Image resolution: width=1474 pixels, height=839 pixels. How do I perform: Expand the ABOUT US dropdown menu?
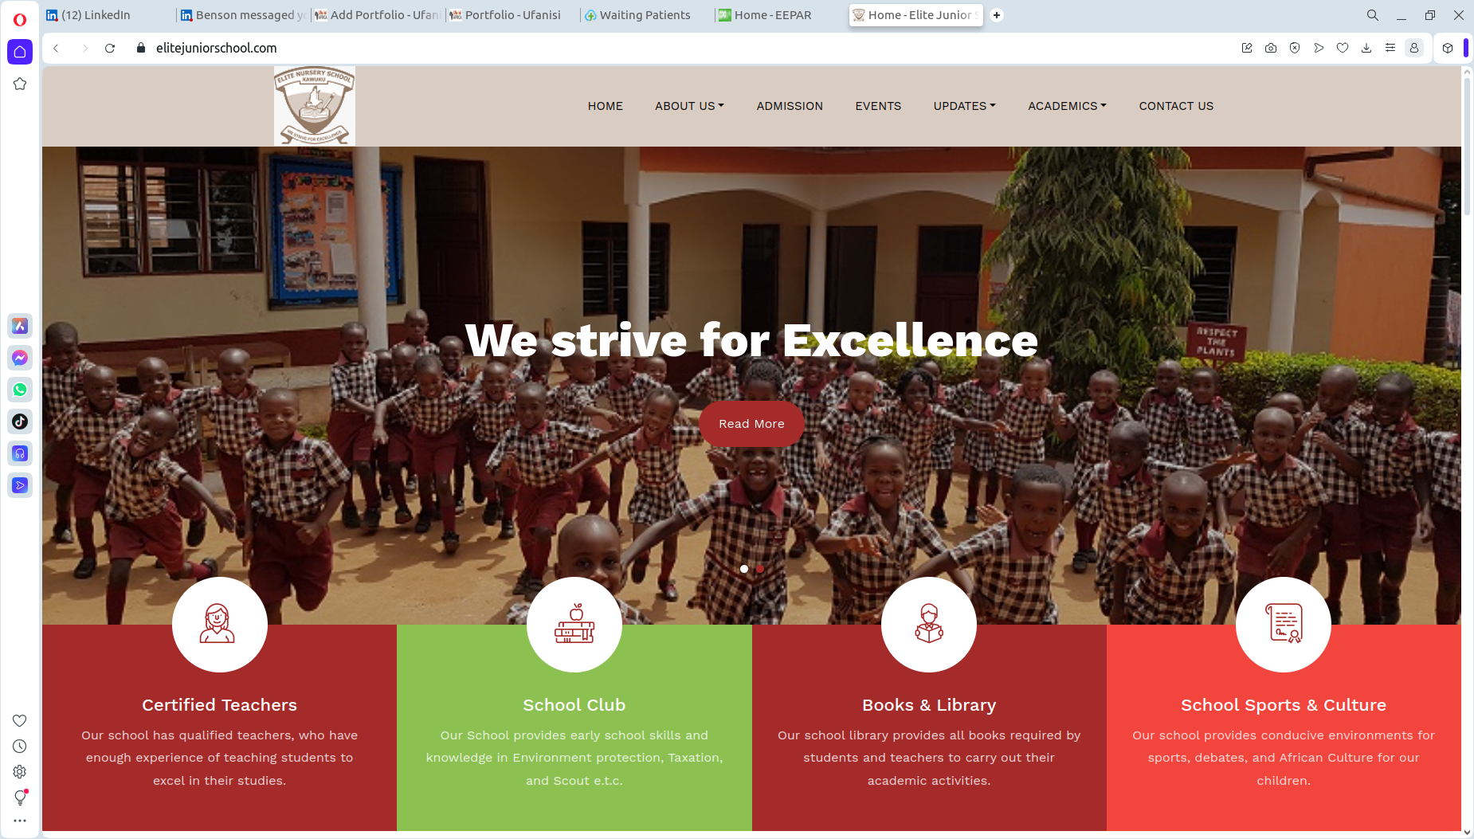click(x=689, y=106)
